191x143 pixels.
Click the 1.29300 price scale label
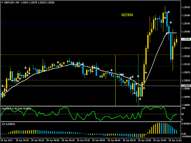pyautogui.click(x=186, y=32)
